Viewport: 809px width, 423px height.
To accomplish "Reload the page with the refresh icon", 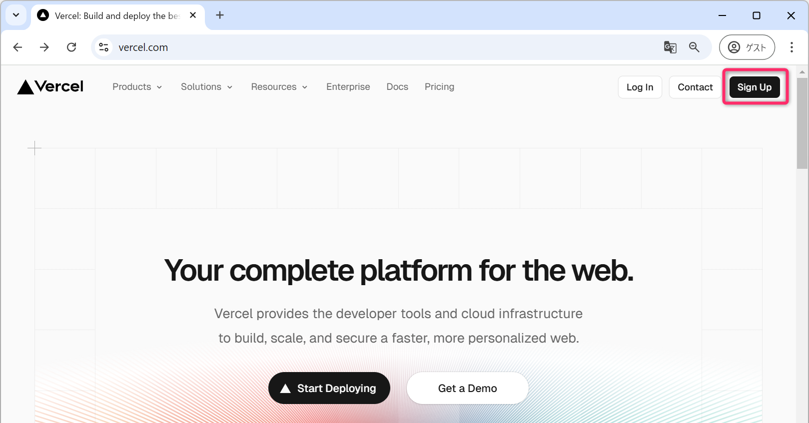I will point(71,47).
